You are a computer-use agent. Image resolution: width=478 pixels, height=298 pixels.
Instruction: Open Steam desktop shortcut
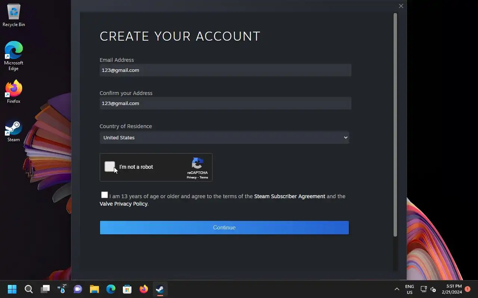[x=13, y=131]
